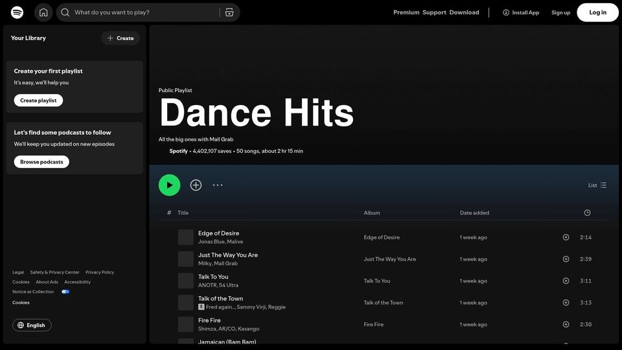Viewport: 622px width, 350px height.
Task: Open Talk To You album link
Action: pyautogui.click(x=377, y=281)
